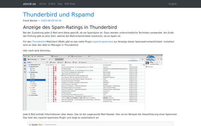Image resolution: width=201 pixels, height=126 pixels.
Task: Open the Tags navigation item
Action: click(x=60, y=4)
